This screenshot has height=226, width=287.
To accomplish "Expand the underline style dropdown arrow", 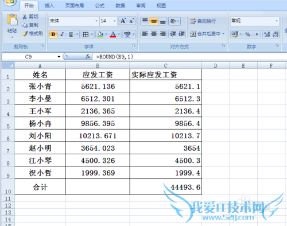I will pyautogui.click(x=77, y=34).
